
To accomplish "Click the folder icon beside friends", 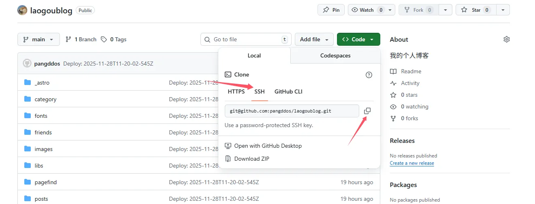I will [28, 132].
